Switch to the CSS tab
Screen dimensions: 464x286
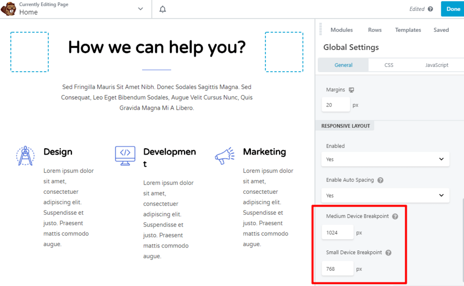[388, 65]
